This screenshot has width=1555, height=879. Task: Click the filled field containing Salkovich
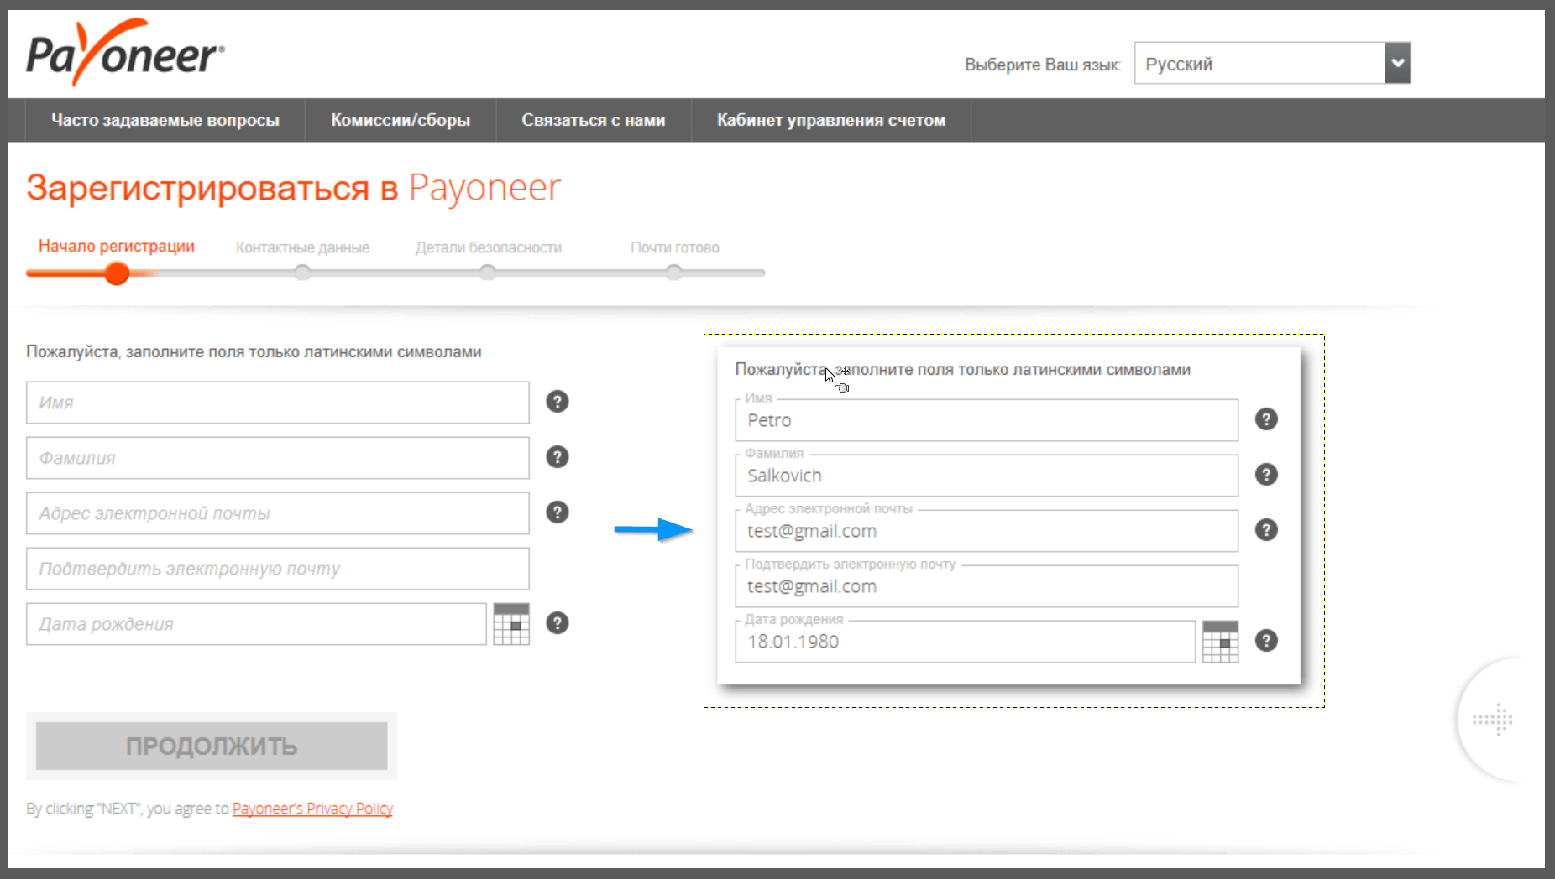[x=987, y=476]
